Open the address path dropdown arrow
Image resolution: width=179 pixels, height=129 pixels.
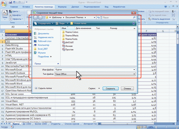94,17
